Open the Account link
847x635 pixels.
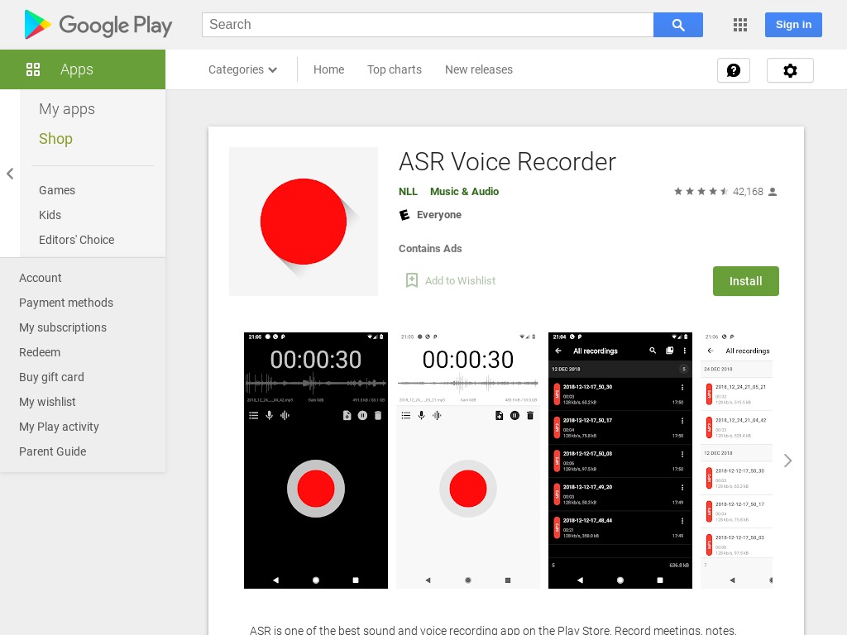[x=40, y=278]
